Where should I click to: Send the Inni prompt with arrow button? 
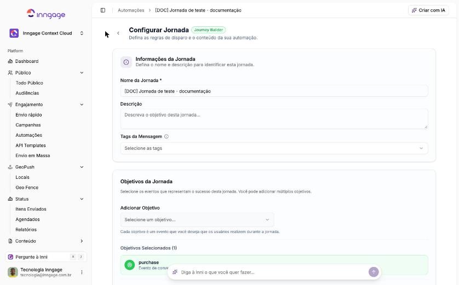[374, 272]
